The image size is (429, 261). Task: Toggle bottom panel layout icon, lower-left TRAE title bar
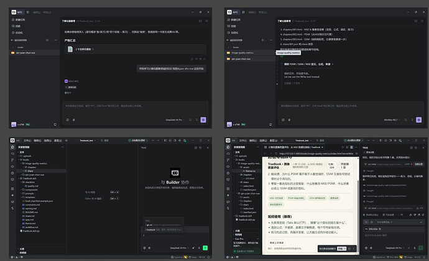[170, 140]
